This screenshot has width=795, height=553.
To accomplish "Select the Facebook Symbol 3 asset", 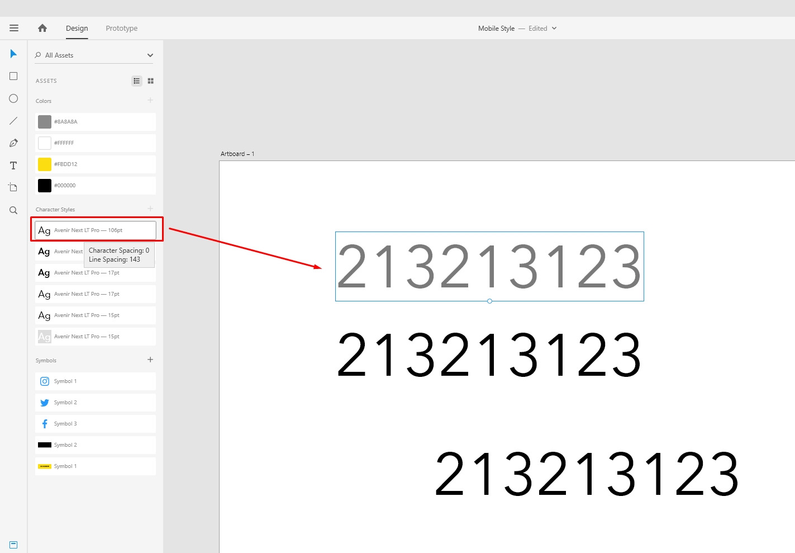I will (96, 423).
